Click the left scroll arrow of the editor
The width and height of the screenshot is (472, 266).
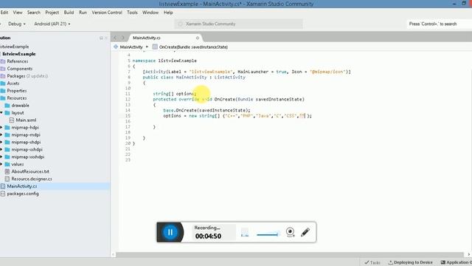click(114, 254)
